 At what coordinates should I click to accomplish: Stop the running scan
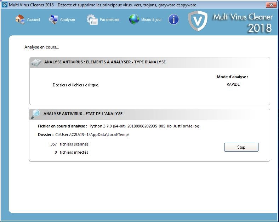coord(241,147)
